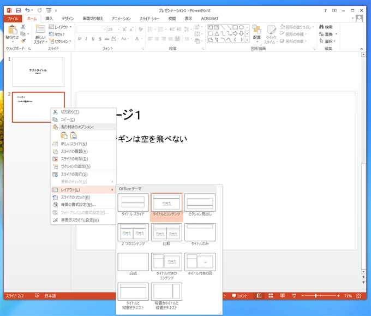Click the Format Painter brush icon

pyautogui.click(x=23, y=41)
